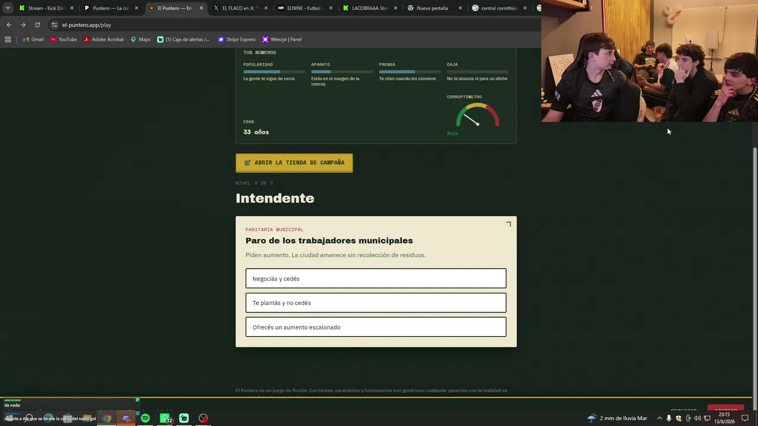This screenshot has width=758, height=426.
Task: Open the apps grid in bookmarks bar
Action: point(8,40)
